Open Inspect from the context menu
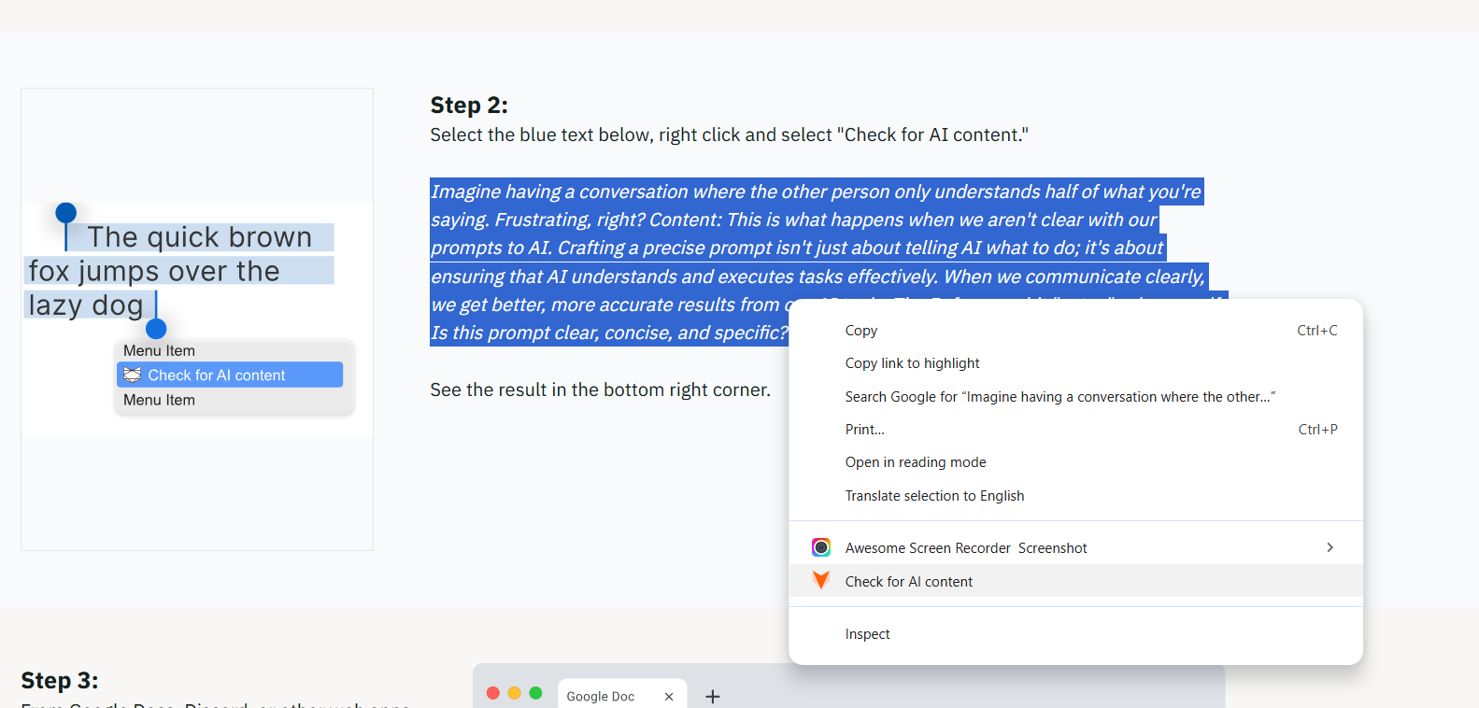Viewport: 1479px width, 708px height. [x=867, y=634]
